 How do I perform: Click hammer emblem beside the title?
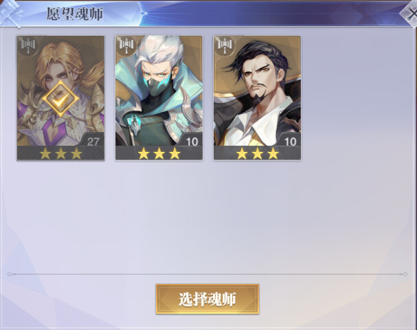click(12, 13)
